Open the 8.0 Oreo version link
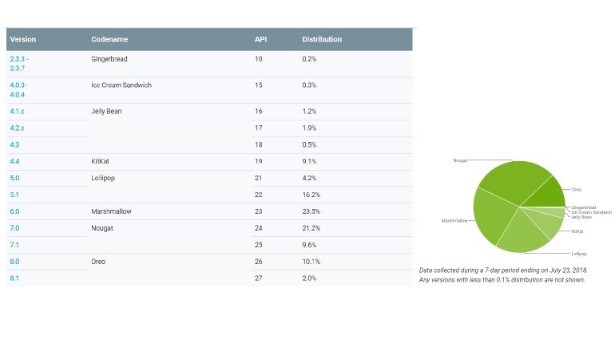The width and height of the screenshot is (615, 351). coord(14,261)
